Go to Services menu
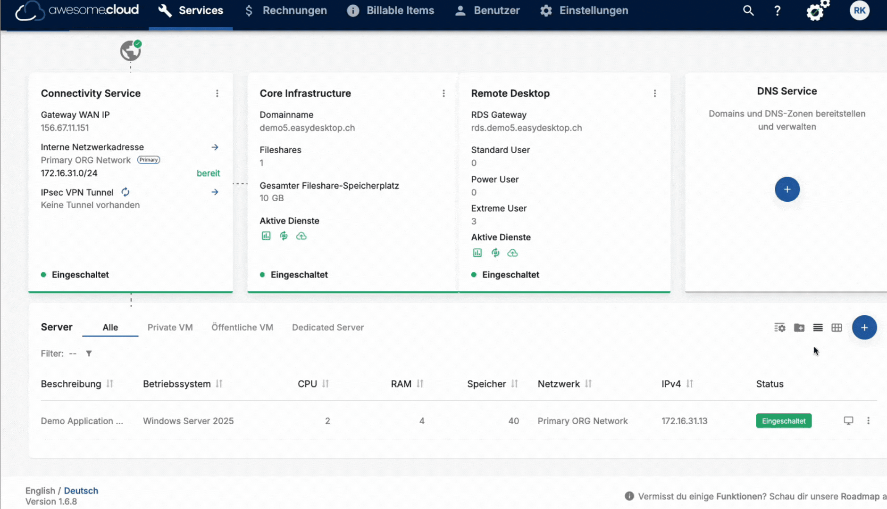This screenshot has width=887, height=509. (x=191, y=10)
